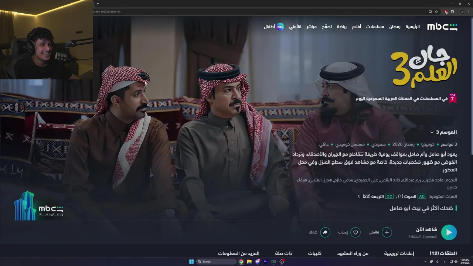Click the شارك share arrow icon
The image size is (473, 266).
tap(325, 232)
